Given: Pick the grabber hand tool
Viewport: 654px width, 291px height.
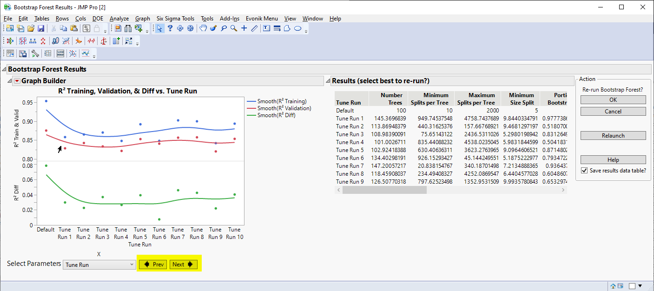Looking at the screenshot, I should pos(203,28).
